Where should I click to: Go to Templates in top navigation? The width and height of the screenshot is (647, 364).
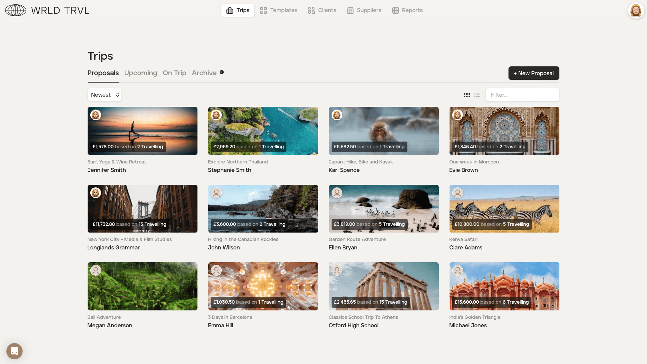coord(278,10)
